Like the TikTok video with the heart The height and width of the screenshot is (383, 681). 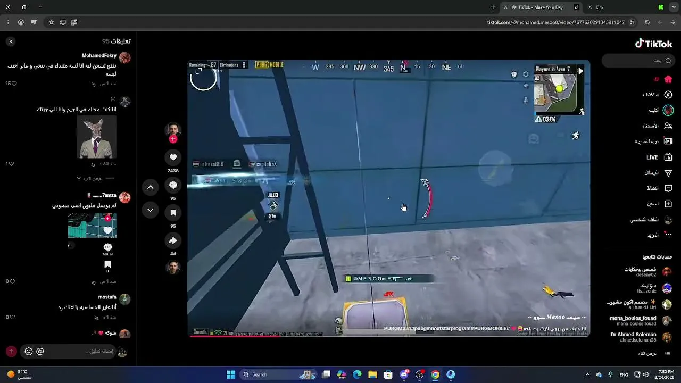coord(173,157)
